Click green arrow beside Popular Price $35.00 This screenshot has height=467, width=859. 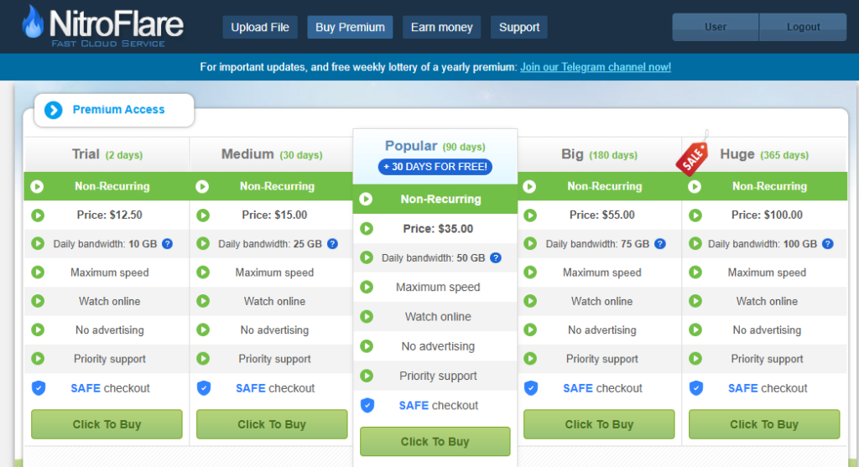point(367,228)
